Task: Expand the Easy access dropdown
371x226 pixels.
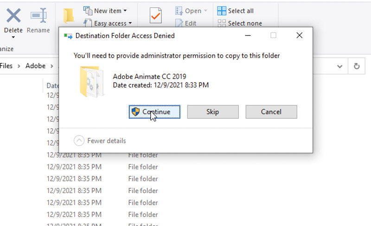Action: coord(108,23)
